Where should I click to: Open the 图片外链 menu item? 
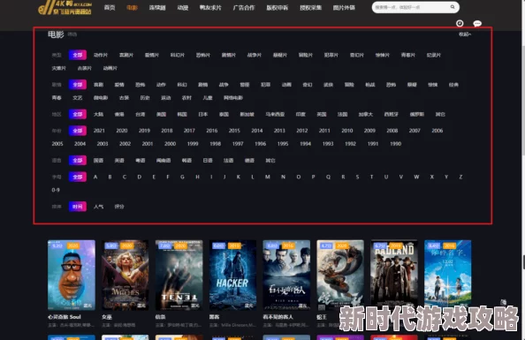click(x=344, y=7)
